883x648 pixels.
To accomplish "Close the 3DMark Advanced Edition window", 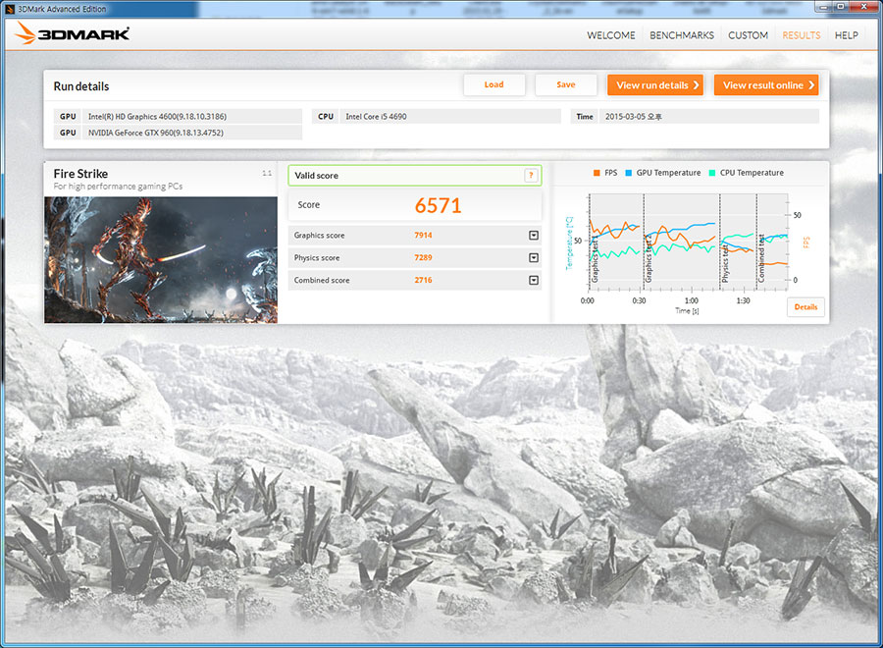I will click(863, 7).
